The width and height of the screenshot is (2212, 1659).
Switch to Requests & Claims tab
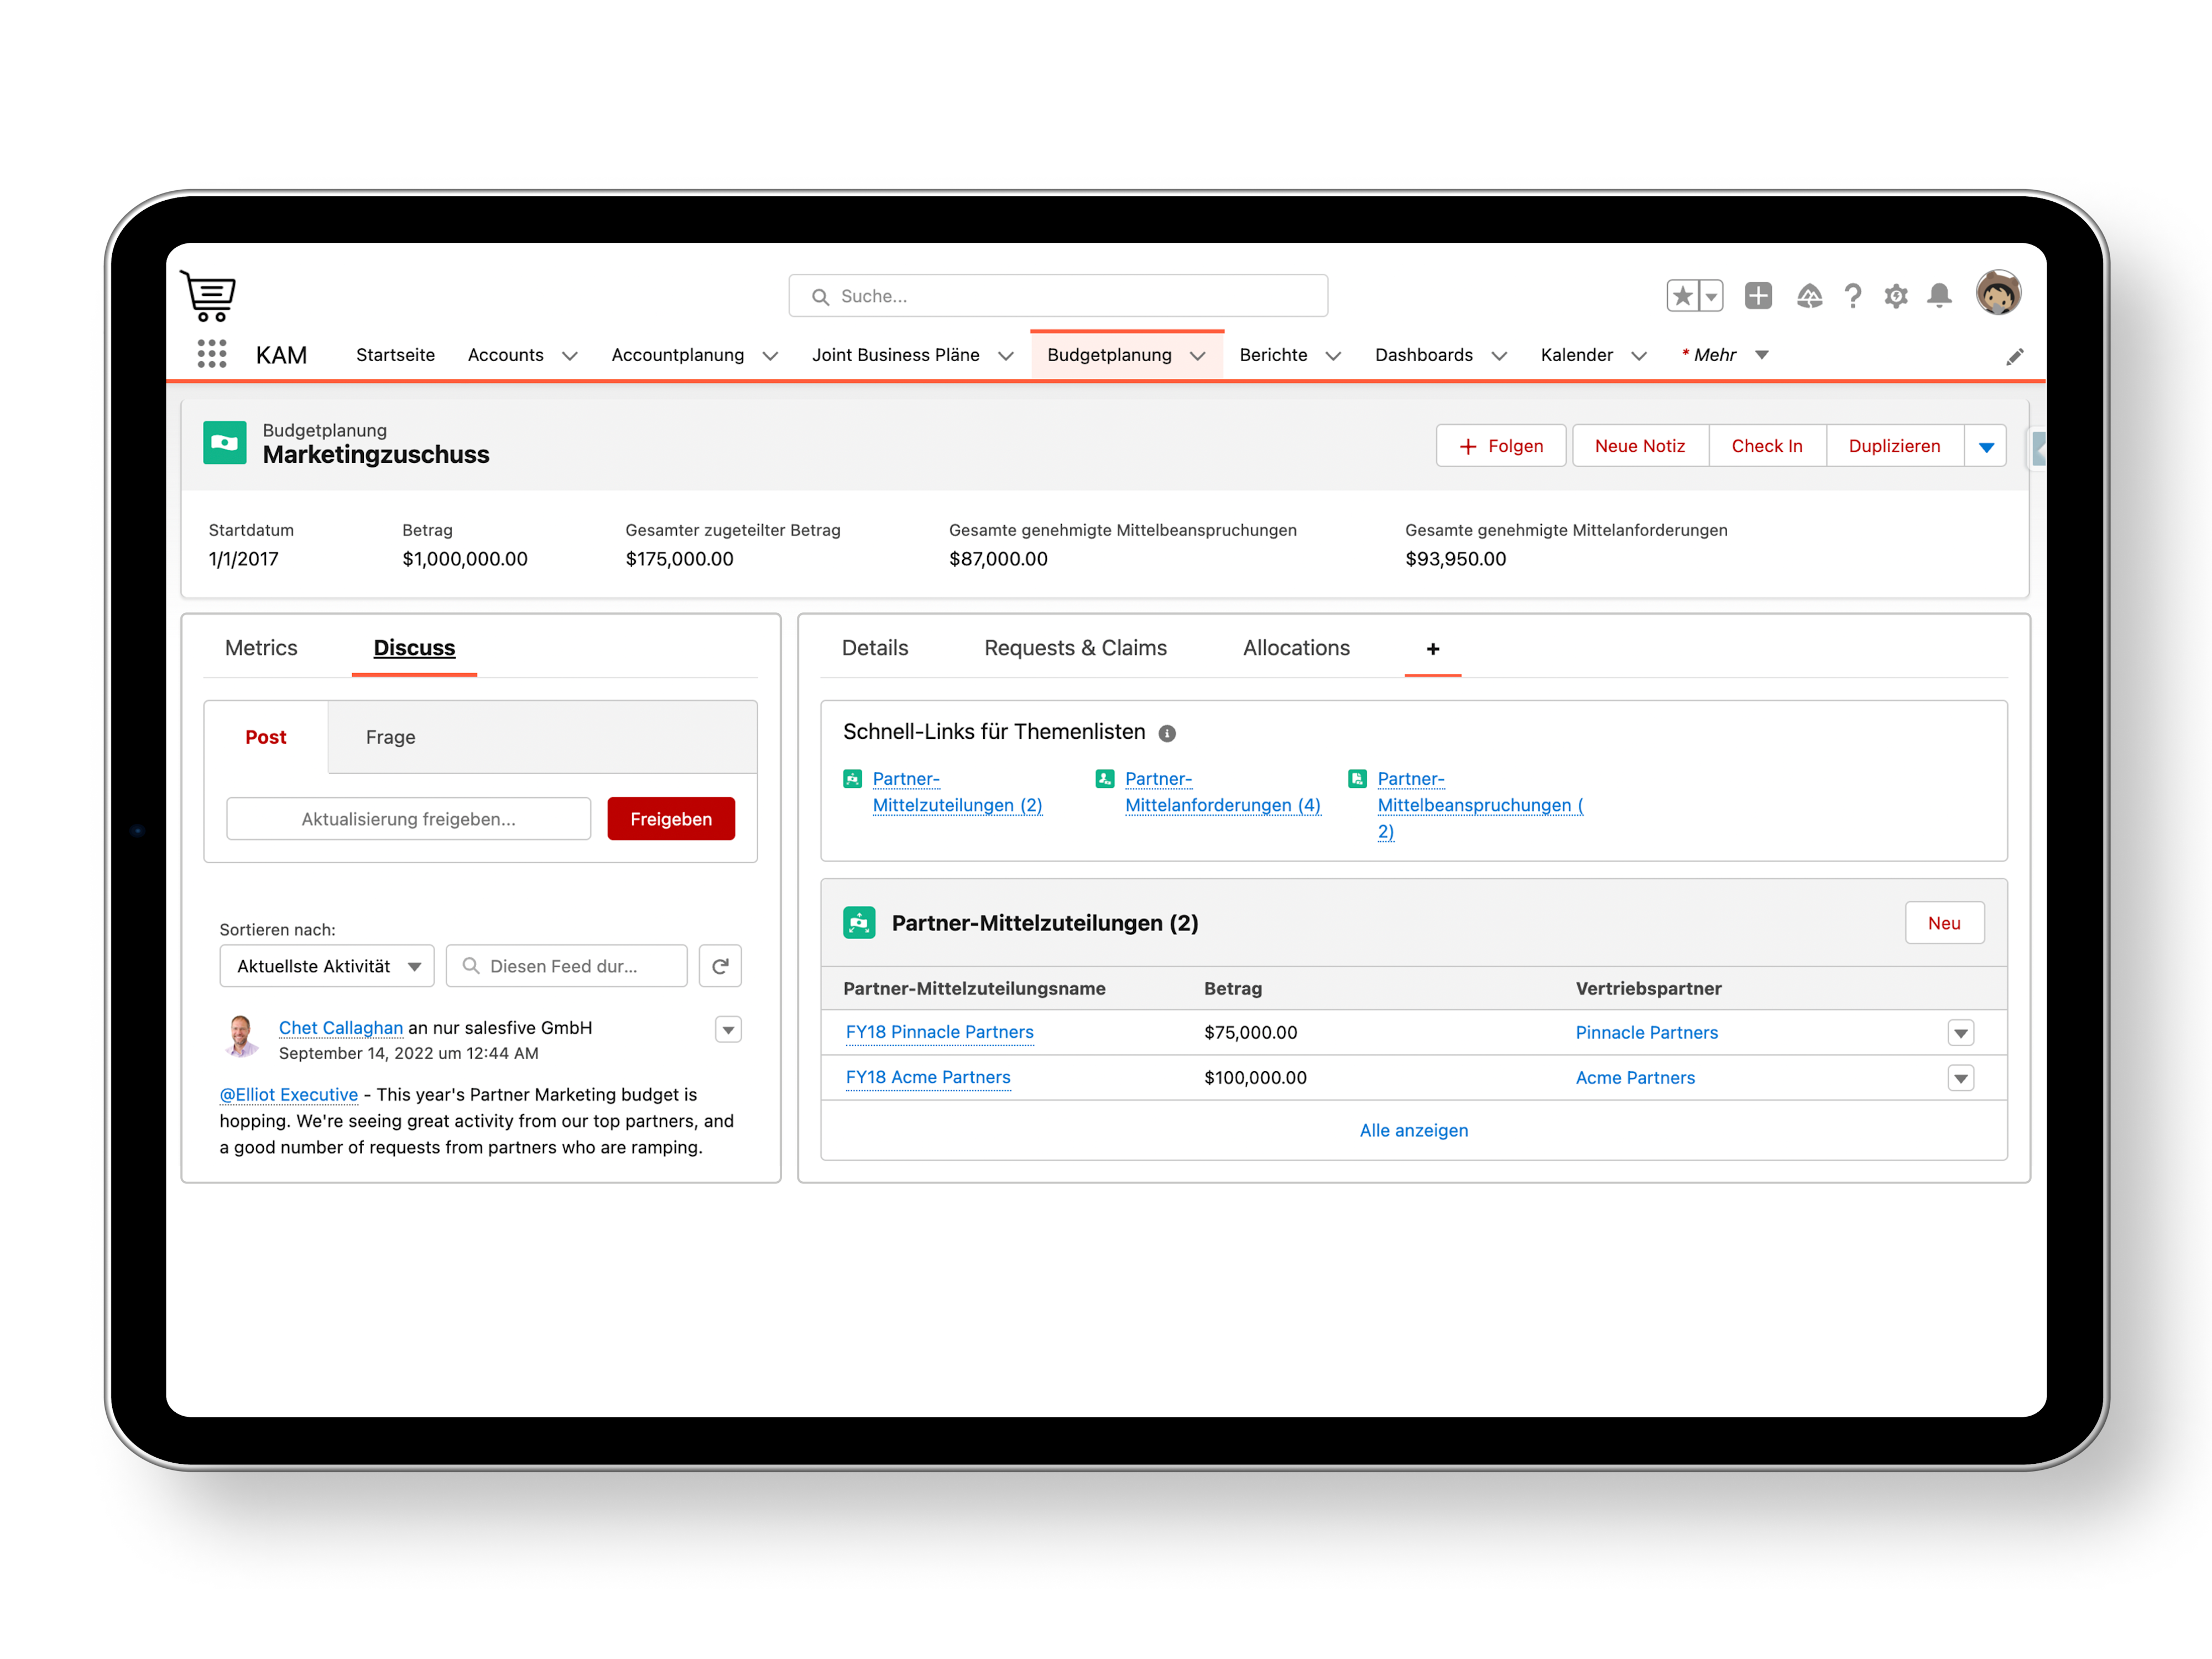click(1075, 648)
